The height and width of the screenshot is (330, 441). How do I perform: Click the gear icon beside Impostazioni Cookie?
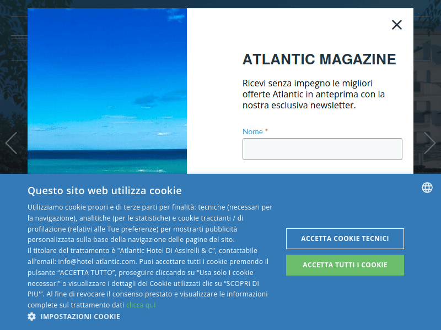(x=31, y=316)
